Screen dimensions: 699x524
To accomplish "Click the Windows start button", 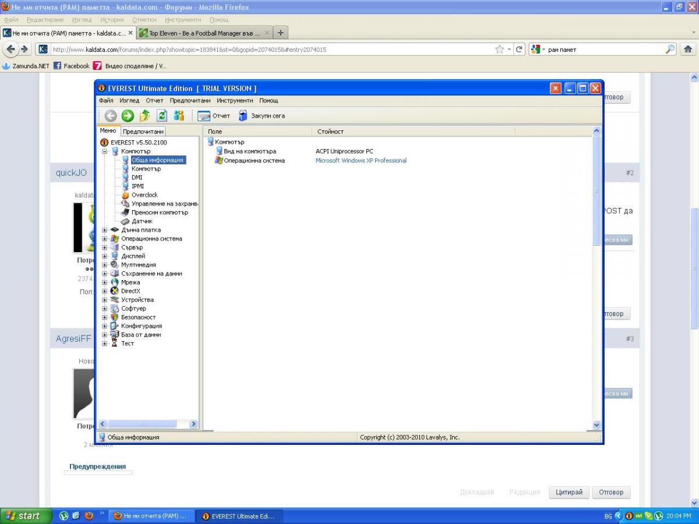I will [x=23, y=516].
